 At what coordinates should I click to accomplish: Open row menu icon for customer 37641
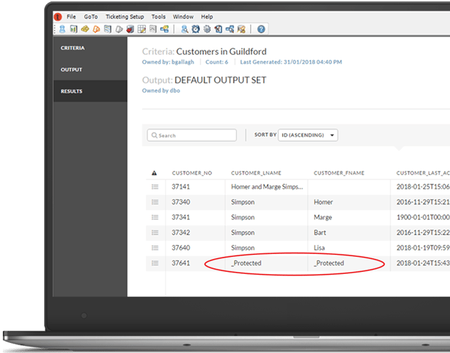click(x=155, y=263)
